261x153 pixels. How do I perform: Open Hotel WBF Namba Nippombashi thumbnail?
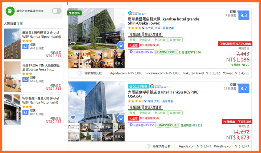[x=12, y=44]
